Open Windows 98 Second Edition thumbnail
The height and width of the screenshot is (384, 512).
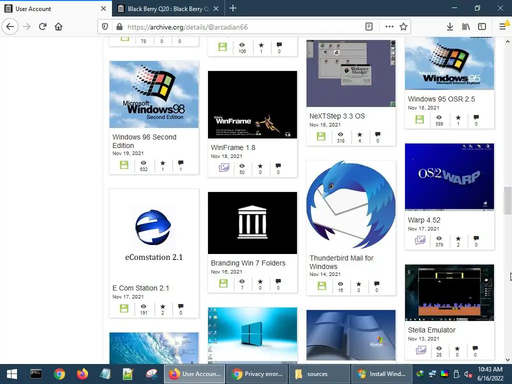point(154,94)
